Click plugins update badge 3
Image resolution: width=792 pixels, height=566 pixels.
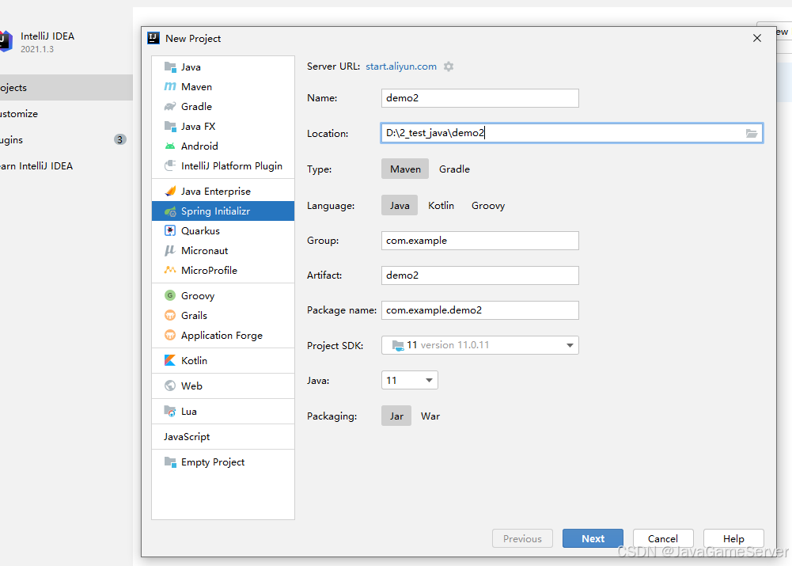click(119, 139)
